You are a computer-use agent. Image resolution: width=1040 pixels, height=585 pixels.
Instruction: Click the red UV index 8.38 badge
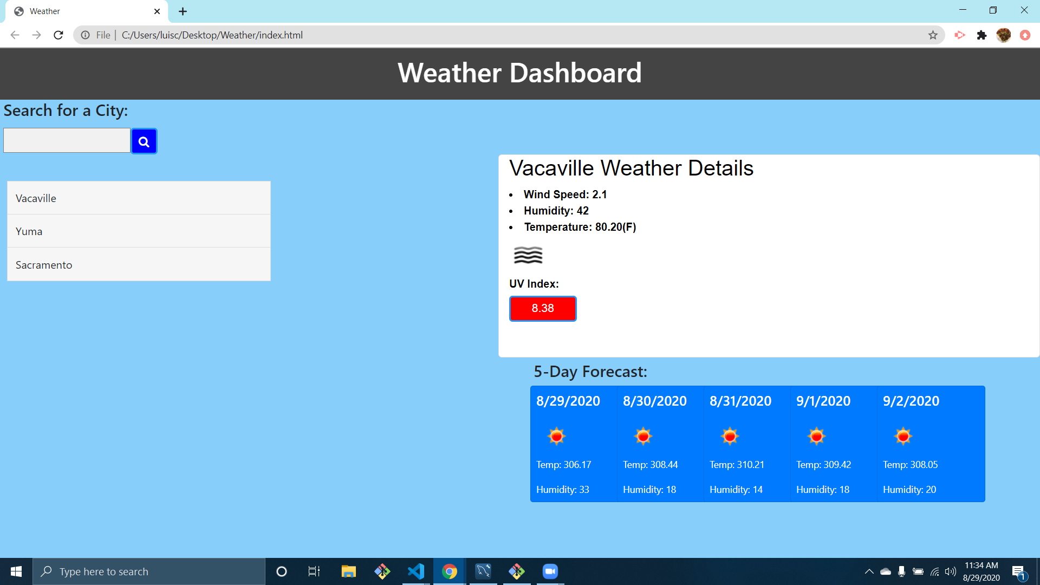tap(543, 308)
